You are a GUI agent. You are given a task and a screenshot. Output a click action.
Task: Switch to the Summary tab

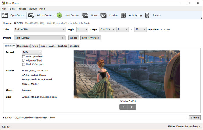10,46
